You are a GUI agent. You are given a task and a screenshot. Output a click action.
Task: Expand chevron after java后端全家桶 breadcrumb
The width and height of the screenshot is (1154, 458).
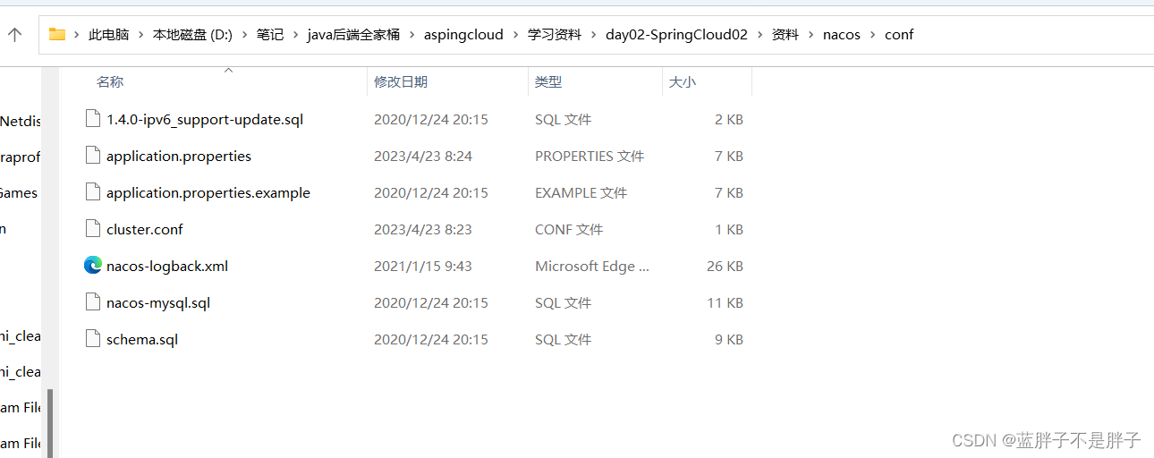click(412, 35)
